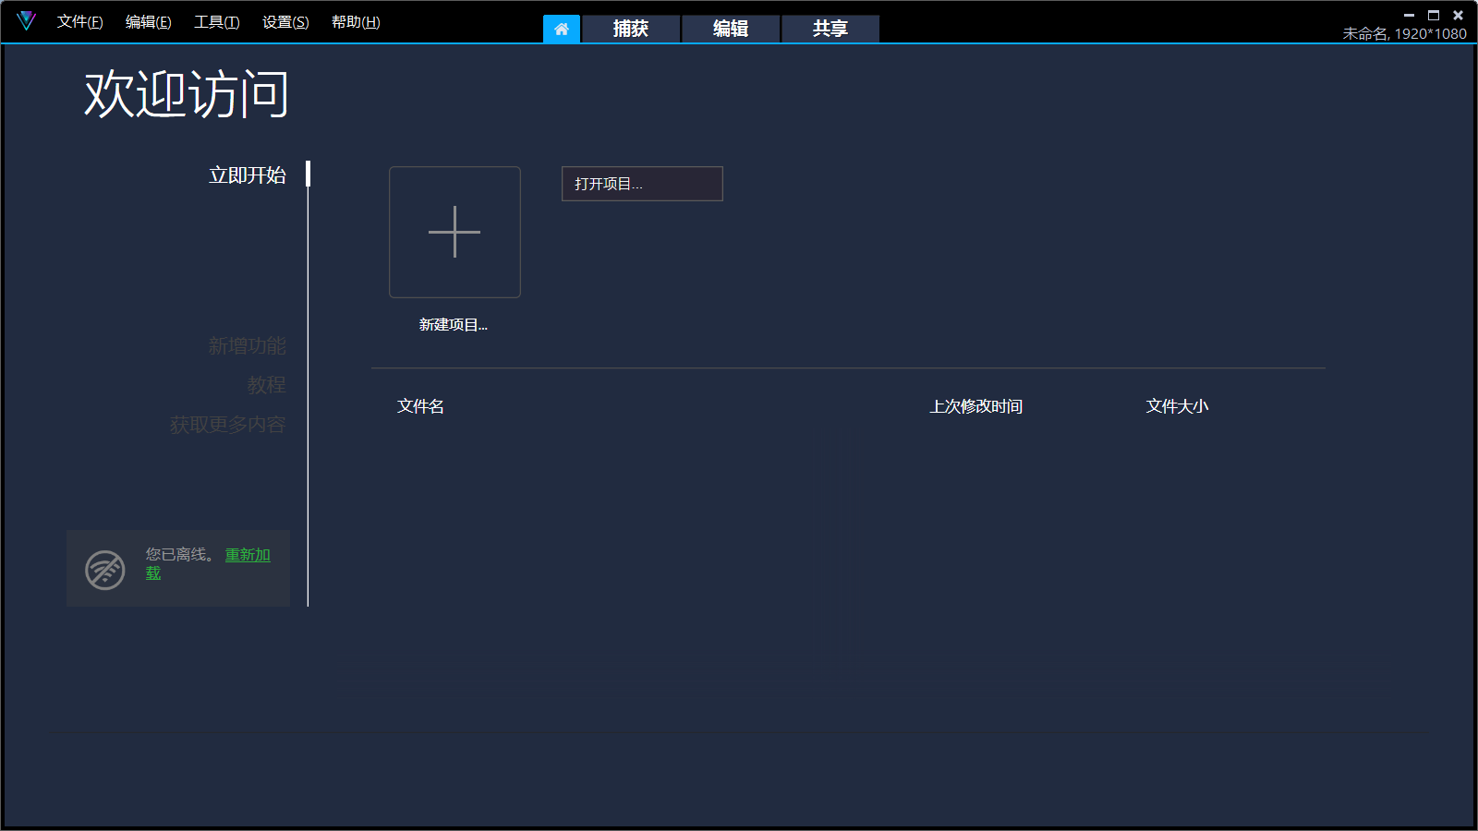Select 新增功能 in the sidebar
This screenshot has width=1478, height=831.
(x=248, y=345)
